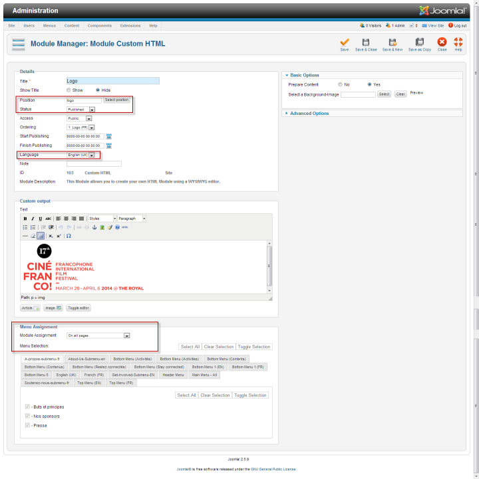
Task: Open the Access dropdown showing Public
Action: click(x=79, y=118)
